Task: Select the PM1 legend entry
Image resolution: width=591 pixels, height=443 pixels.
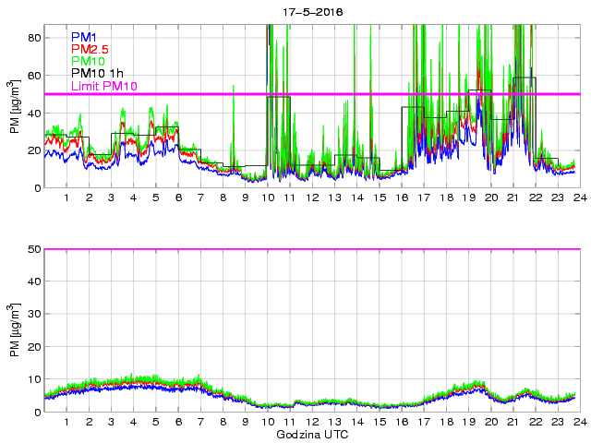Action: tap(84, 36)
